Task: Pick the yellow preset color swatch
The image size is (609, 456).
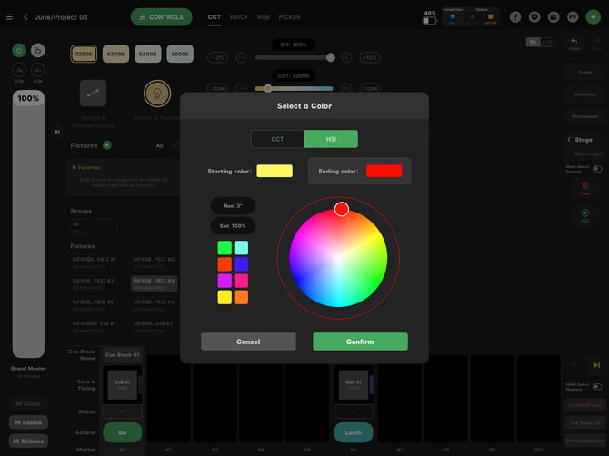Action: [x=225, y=298]
